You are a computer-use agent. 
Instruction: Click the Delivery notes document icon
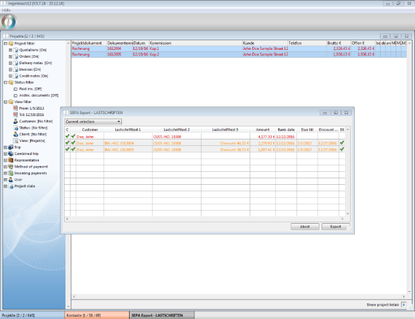coord(16,63)
